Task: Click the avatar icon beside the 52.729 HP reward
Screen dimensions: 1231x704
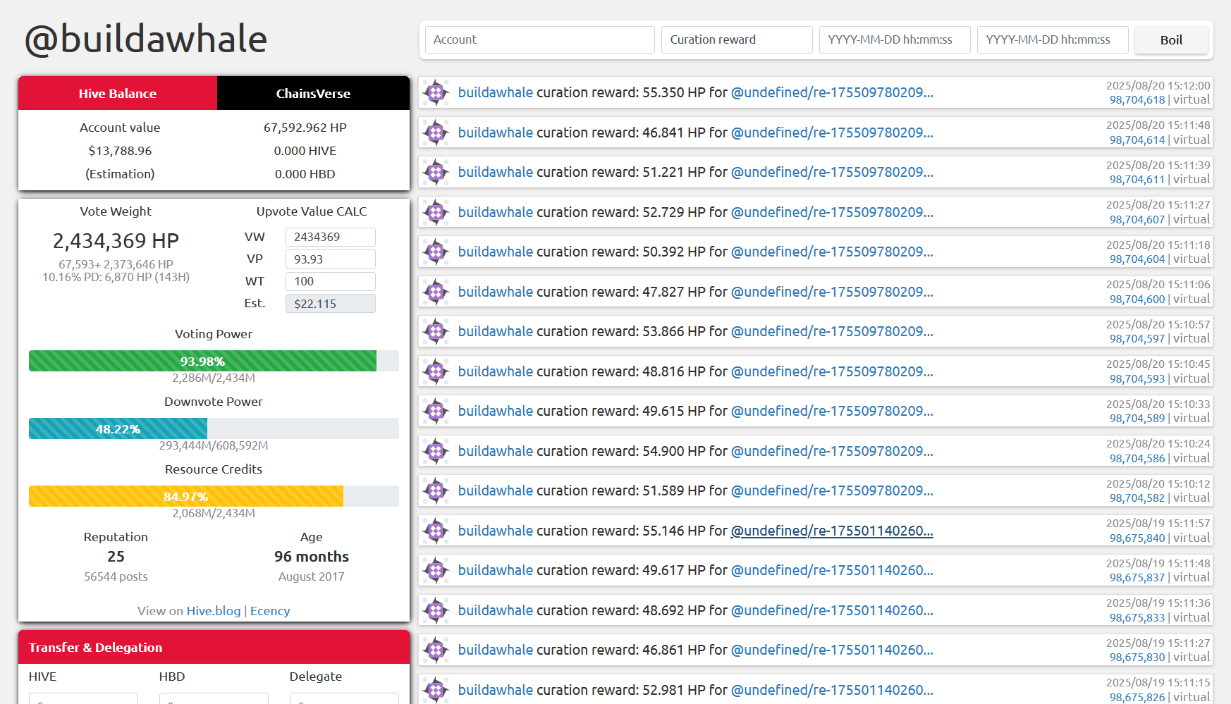Action: 436,212
